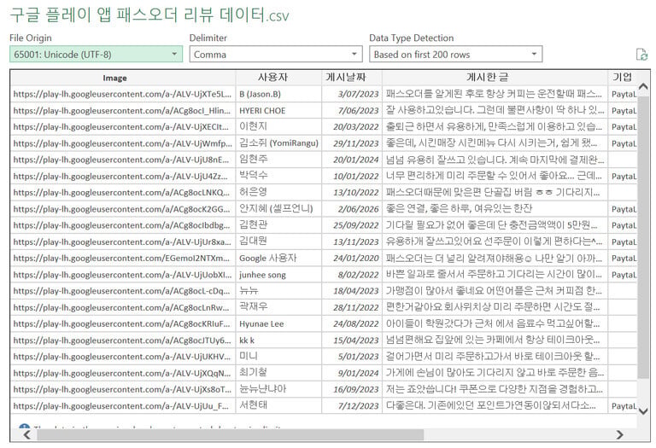Click the date cell 9/01/2024
Screen dimensions: 656x448
(352, 373)
